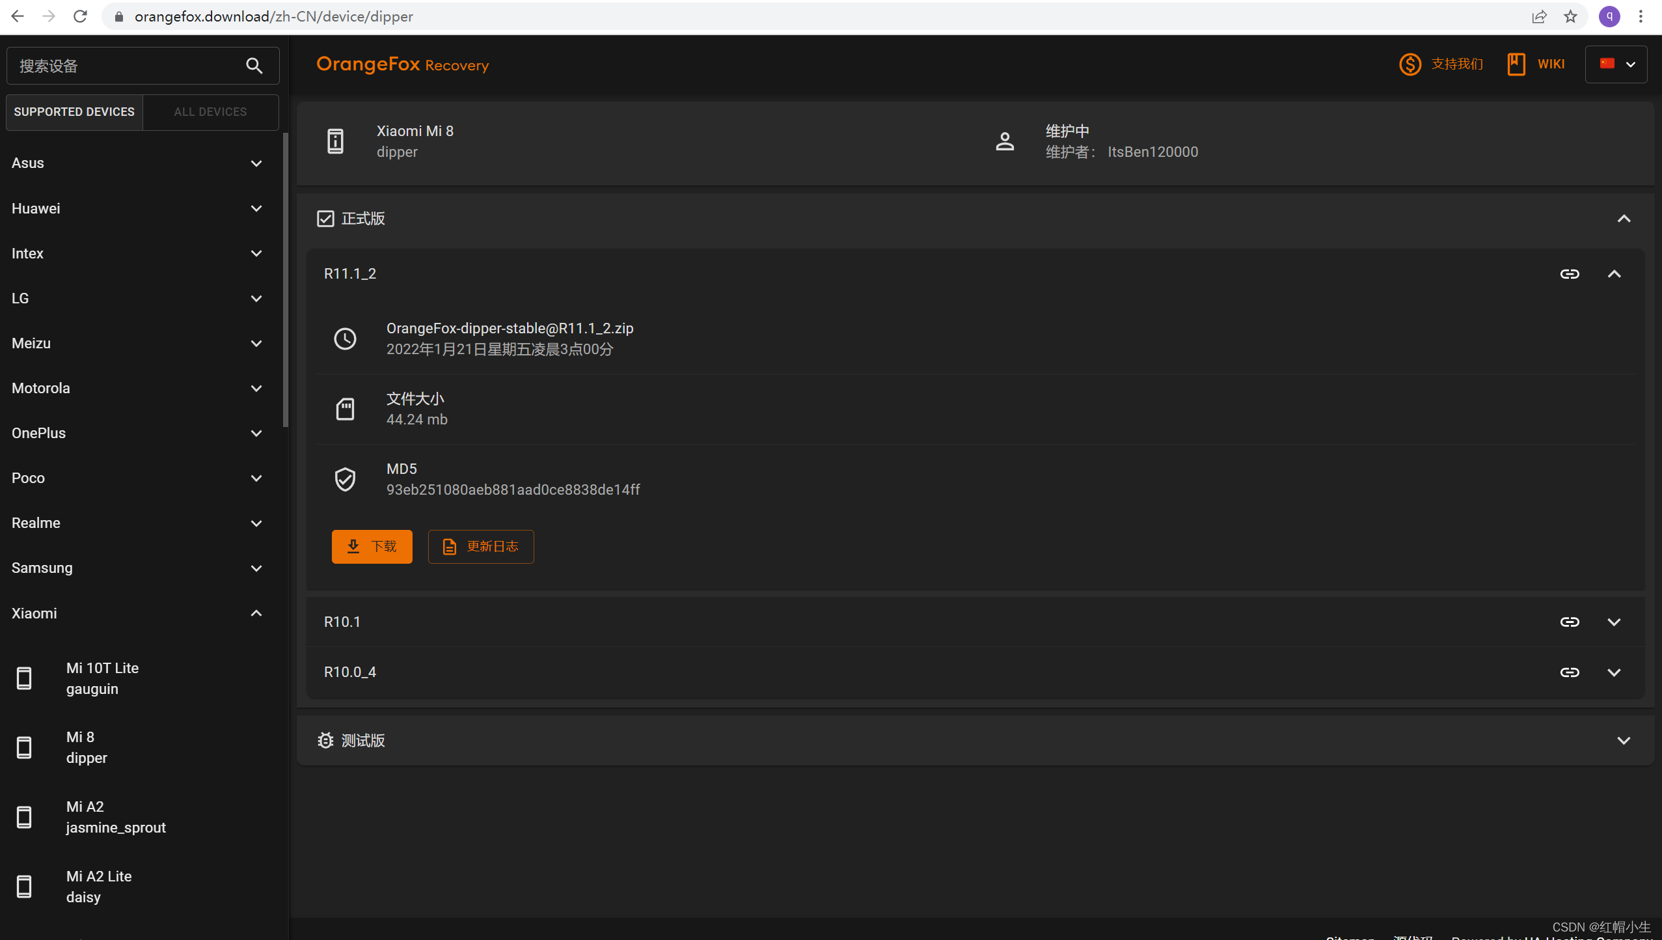The width and height of the screenshot is (1662, 940).
Task: Click the orange 下载 download button
Action: tap(372, 547)
